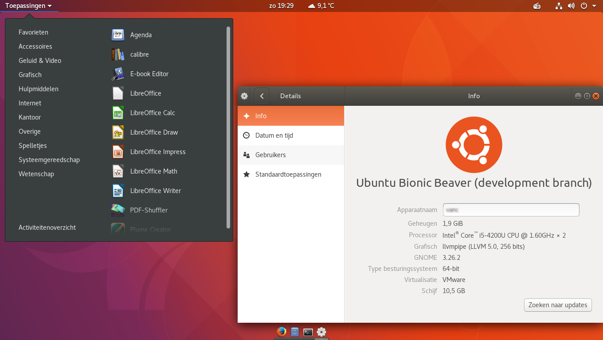The height and width of the screenshot is (340, 603).
Task: Open the file manager icon in the dock
Action: (x=294, y=332)
